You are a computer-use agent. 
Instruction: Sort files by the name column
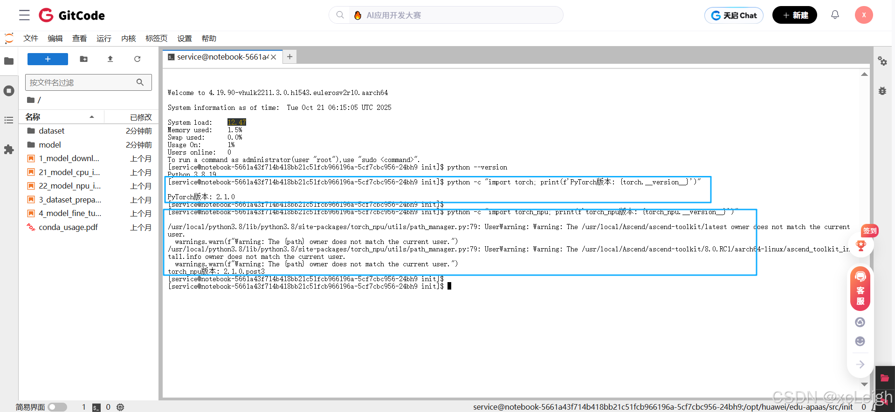61,117
